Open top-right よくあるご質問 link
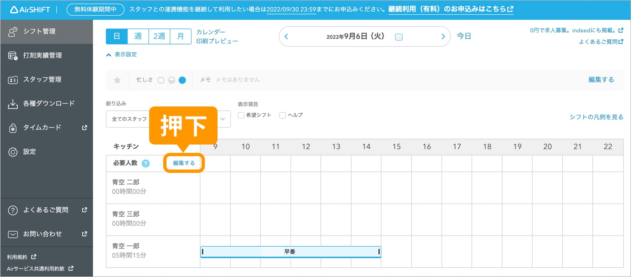 click(x=601, y=42)
